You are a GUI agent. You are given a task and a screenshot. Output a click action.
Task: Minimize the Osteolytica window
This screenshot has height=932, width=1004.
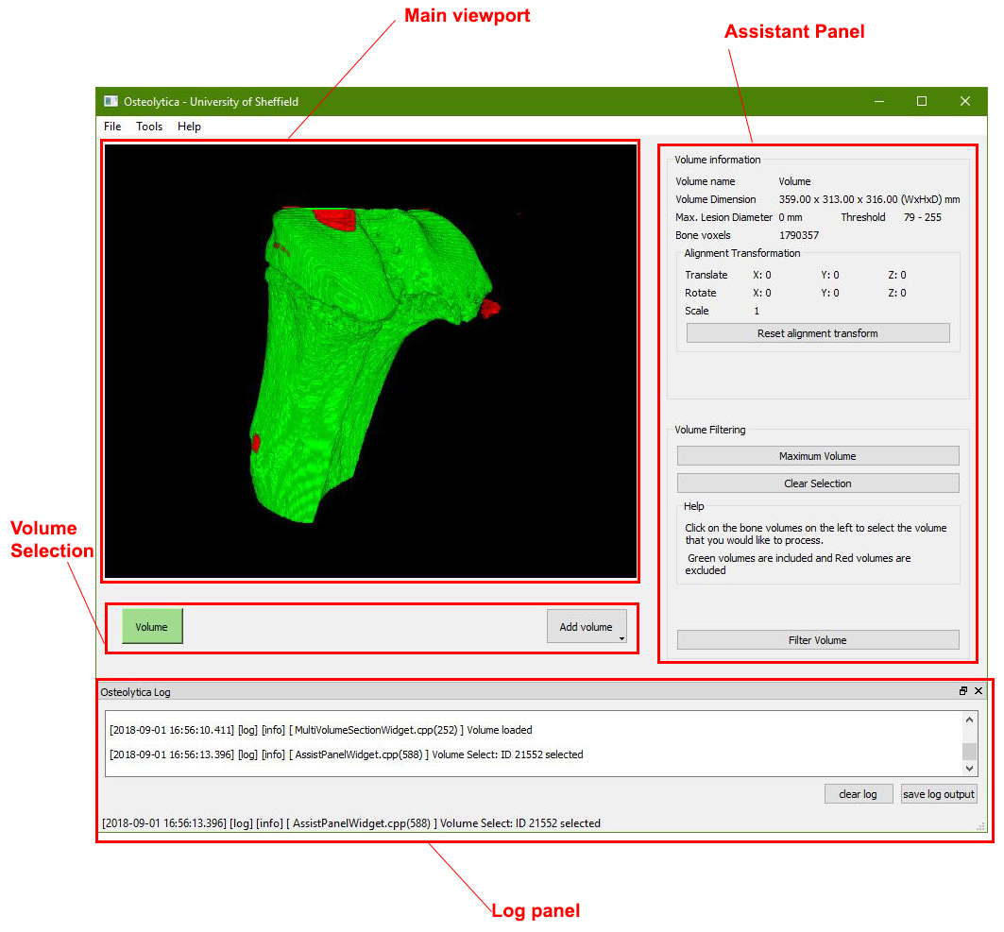(879, 101)
